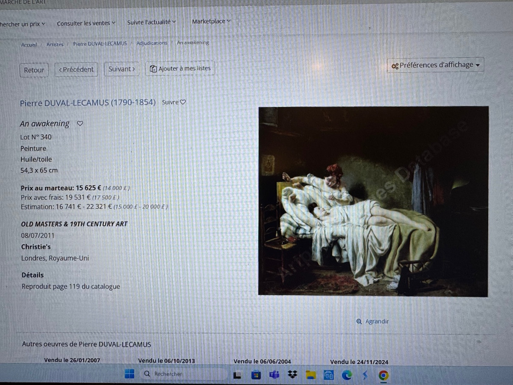Click the Accueil breadcrumb link
The height and width of the screenshot is (385, 513).
(29, 44)
